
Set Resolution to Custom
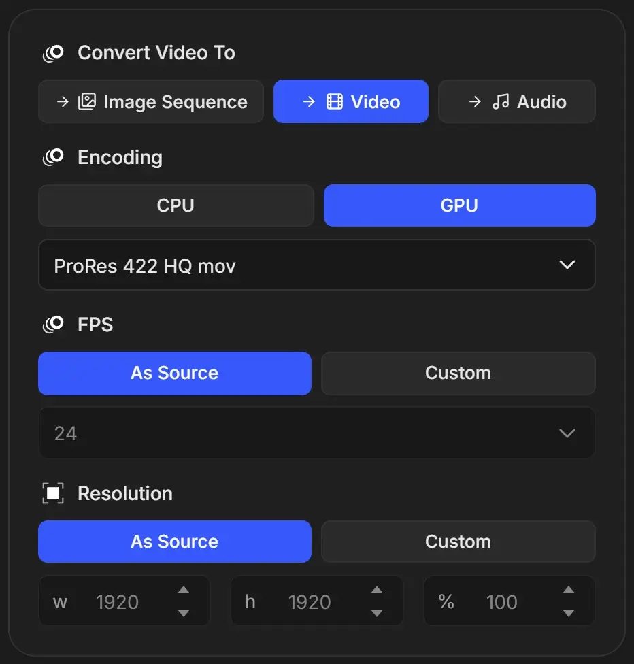pyautogui.click(x=458, y=542)
